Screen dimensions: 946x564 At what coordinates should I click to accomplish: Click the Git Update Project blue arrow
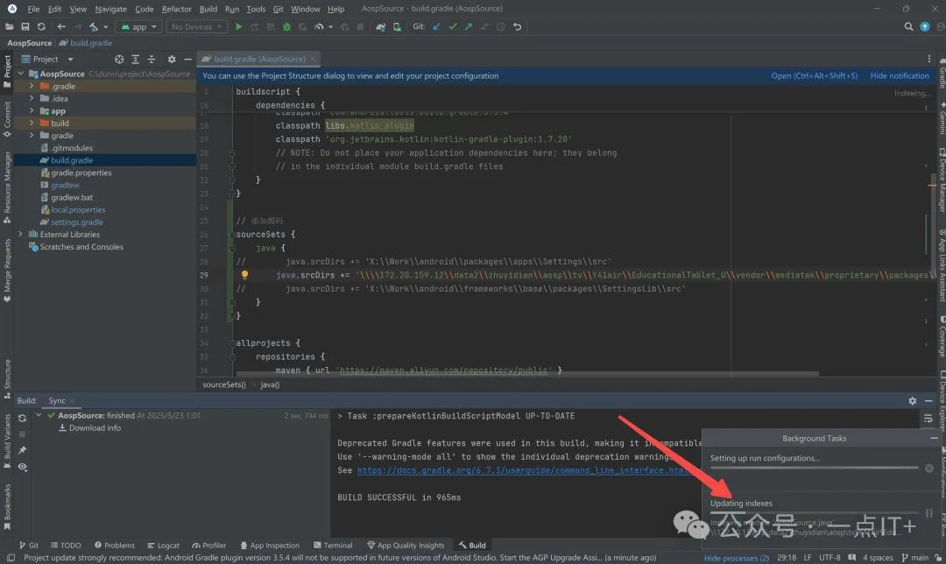[436, 26]
